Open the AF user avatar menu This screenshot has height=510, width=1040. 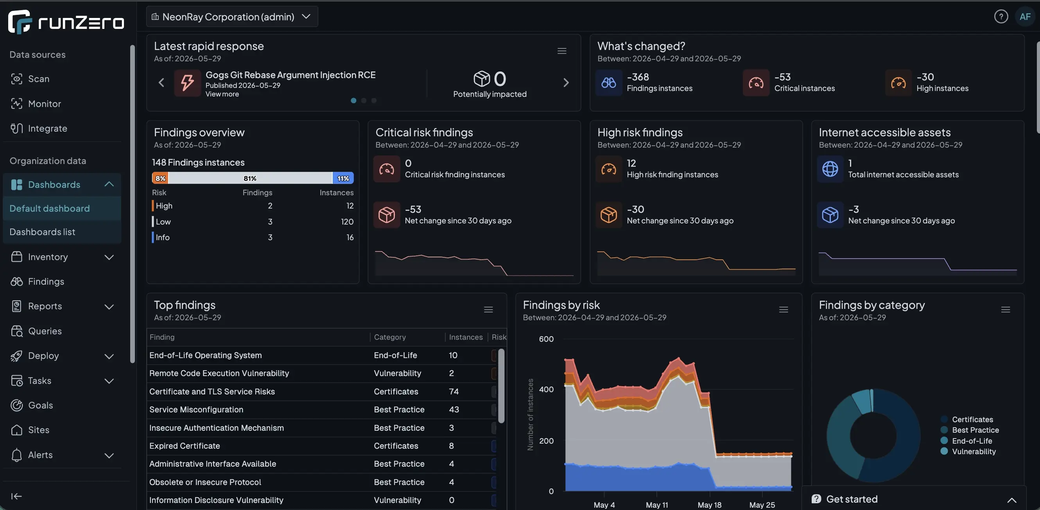(1025, 16)
